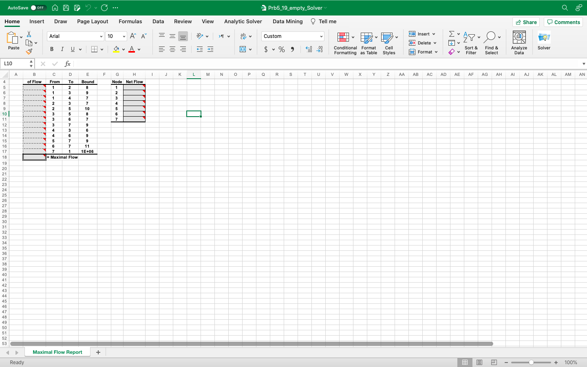Decrease decimal places
This screenshot has height=367, width=587.
pos(320,49)
